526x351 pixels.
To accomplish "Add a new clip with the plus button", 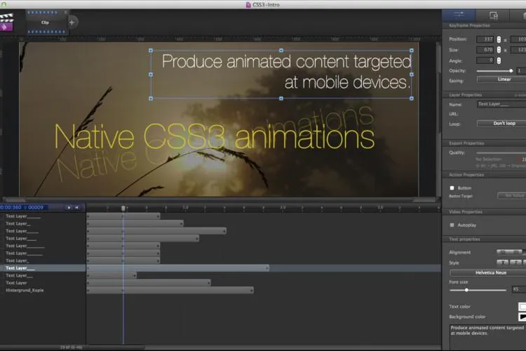I will (x=72, y=22).
